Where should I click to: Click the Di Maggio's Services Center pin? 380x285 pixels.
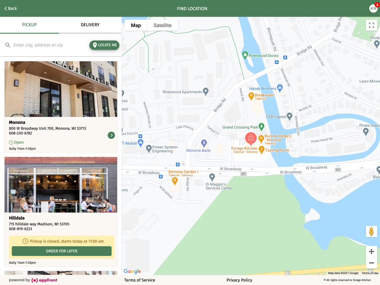(212, 177)
